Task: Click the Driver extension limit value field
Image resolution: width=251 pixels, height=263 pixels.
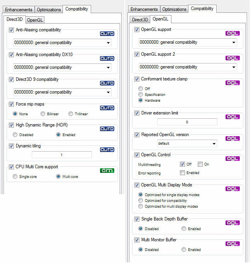Action: click(x=187, y=122)
